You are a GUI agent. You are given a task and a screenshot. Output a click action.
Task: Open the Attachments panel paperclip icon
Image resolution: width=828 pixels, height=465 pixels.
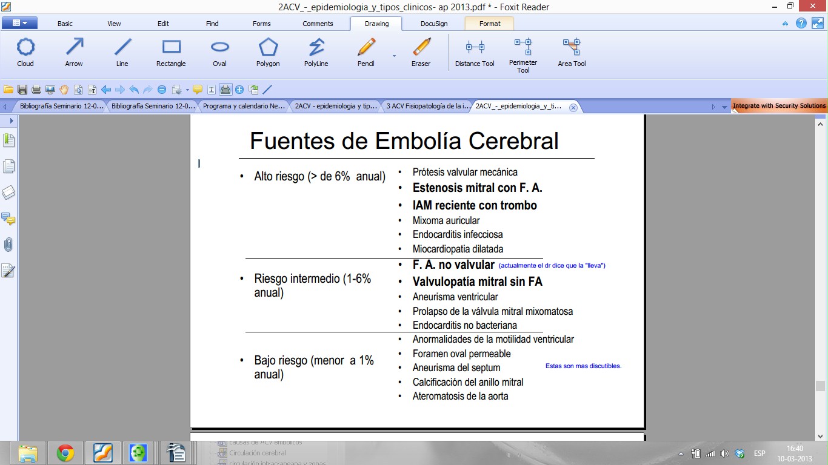pyautogui.click(x=8, y=245)
